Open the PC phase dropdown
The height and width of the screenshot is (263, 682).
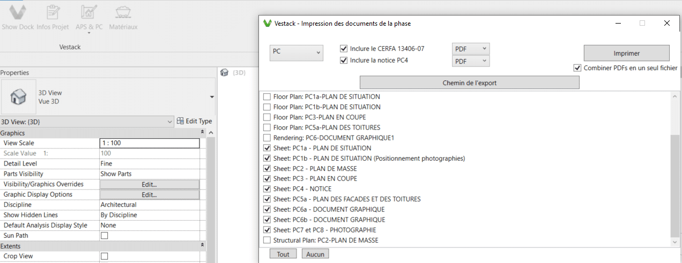coord(296,52)
